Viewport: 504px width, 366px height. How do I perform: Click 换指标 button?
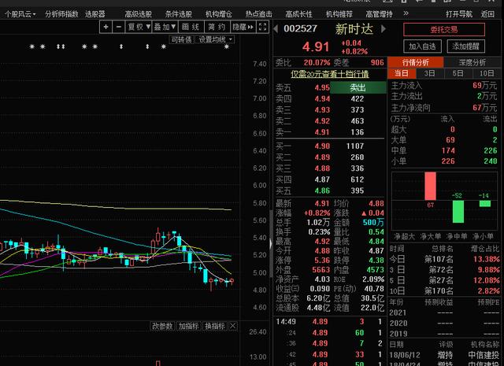click(x=215, y=326)
